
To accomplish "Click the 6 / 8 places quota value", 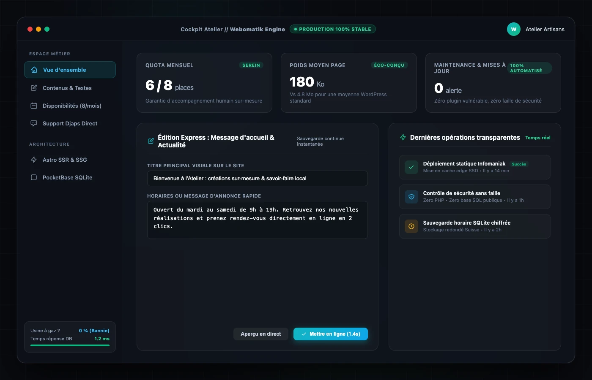I will pyautogui.click(x=170, y=86).
